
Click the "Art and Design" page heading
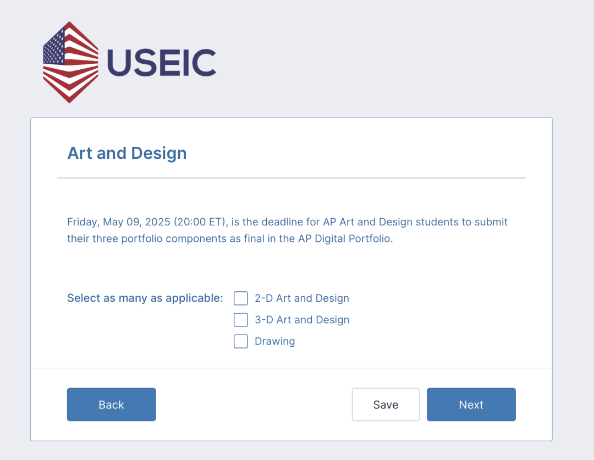tap(127, 153)
